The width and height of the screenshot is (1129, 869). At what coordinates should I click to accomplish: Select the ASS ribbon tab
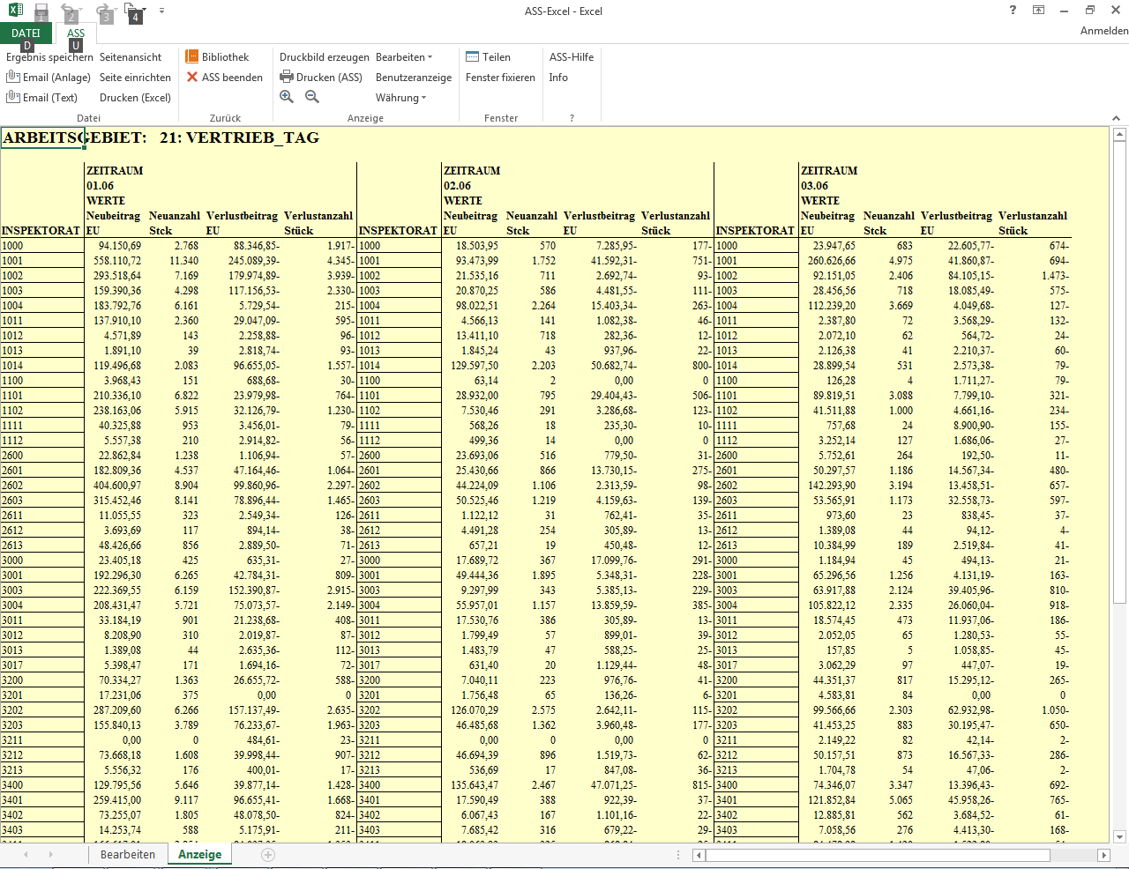coord(76,33)
